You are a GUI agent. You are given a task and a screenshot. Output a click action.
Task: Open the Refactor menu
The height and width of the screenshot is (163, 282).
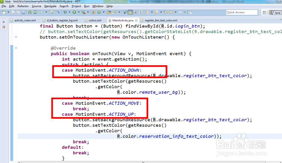(23, 6)
